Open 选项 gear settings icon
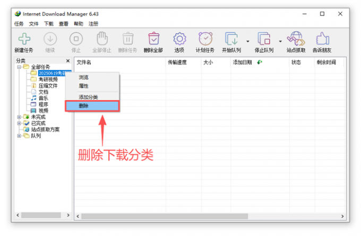The width and height of the screenshot is (361, 236). pyautogui.click(x=179, y=39)
